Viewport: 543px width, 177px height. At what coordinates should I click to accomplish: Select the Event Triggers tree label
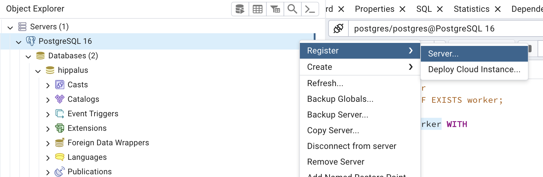(x=93, y=114)
